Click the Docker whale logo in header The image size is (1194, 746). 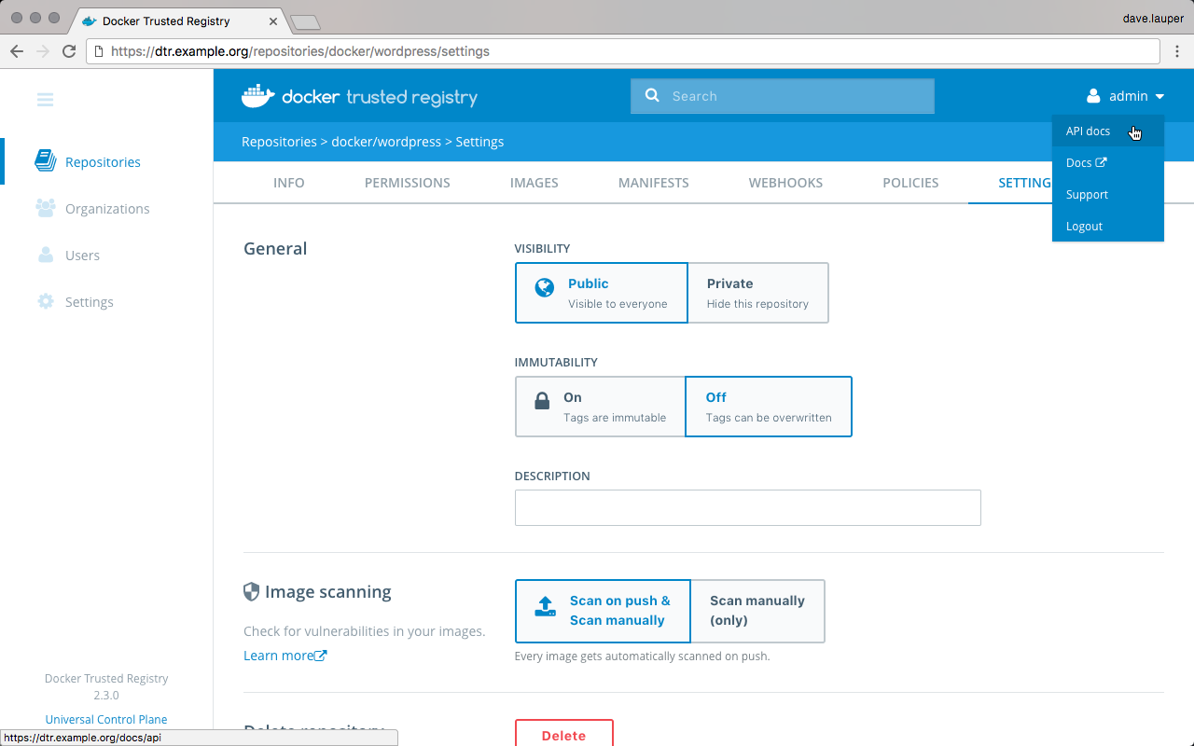point(258,96)
